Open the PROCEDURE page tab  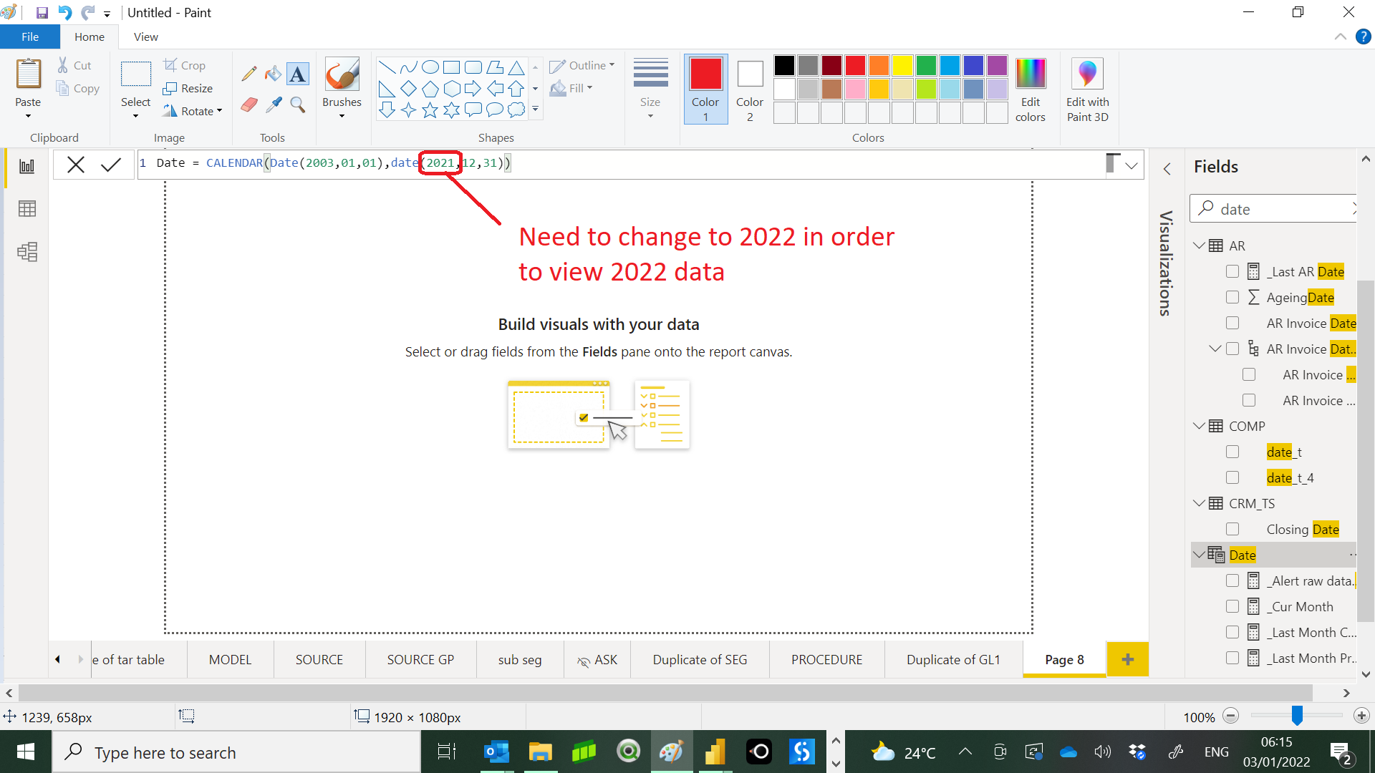(x=826, y=659)
